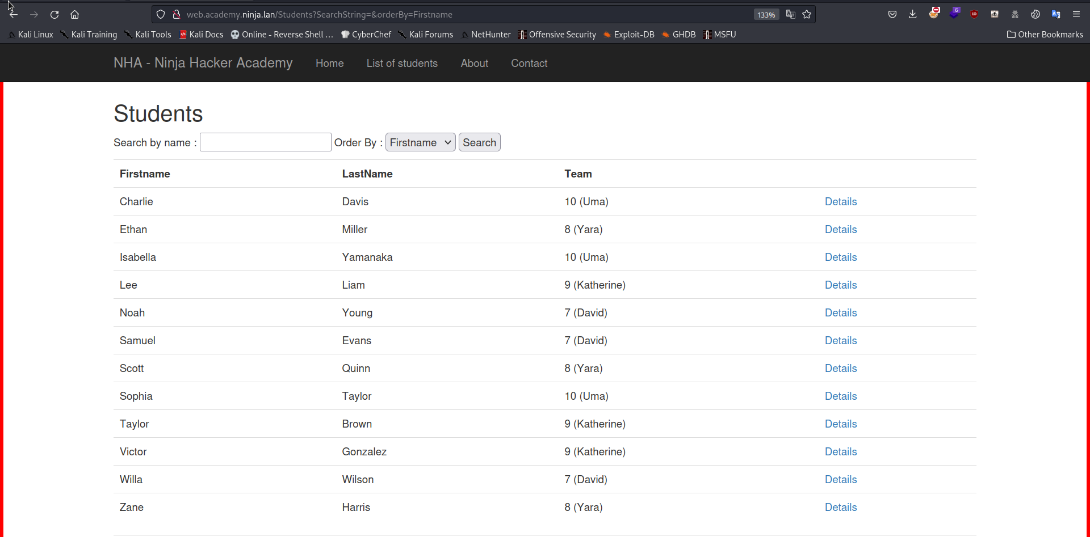Open the FoxyProxy extension
The image size is (1090, 537).
(x=934, y=14)
